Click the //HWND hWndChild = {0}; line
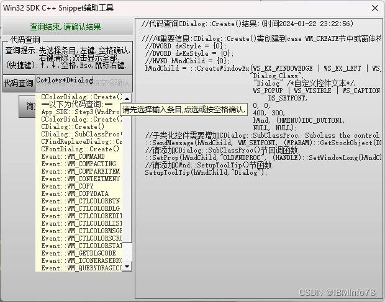The width and height of the screenshot is (385, 302). click(188, 61)
